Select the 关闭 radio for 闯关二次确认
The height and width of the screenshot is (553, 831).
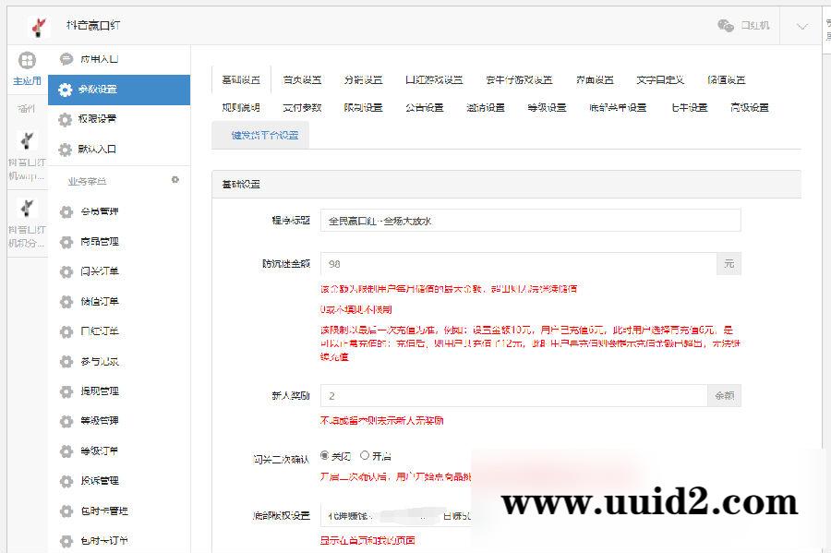325,454
